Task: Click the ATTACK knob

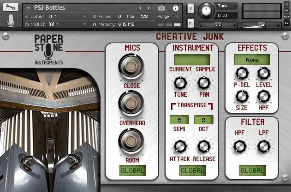Action: 180,146
